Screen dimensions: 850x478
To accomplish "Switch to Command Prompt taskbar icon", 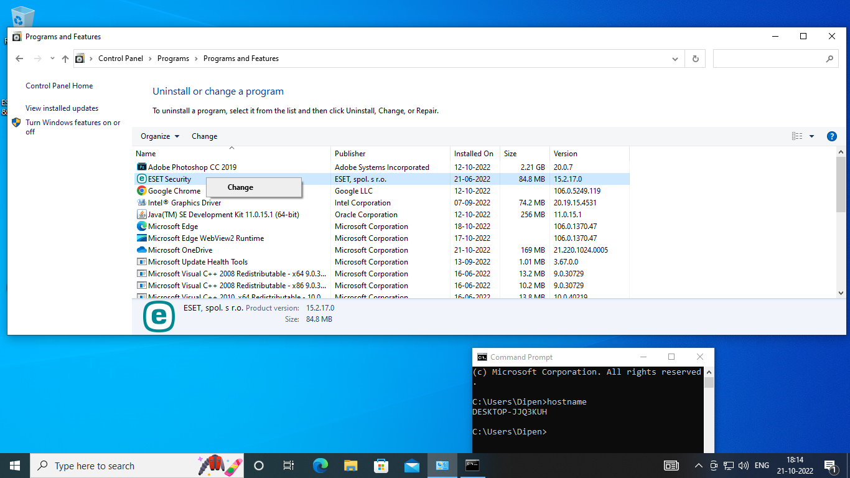I will pos(472,466).
